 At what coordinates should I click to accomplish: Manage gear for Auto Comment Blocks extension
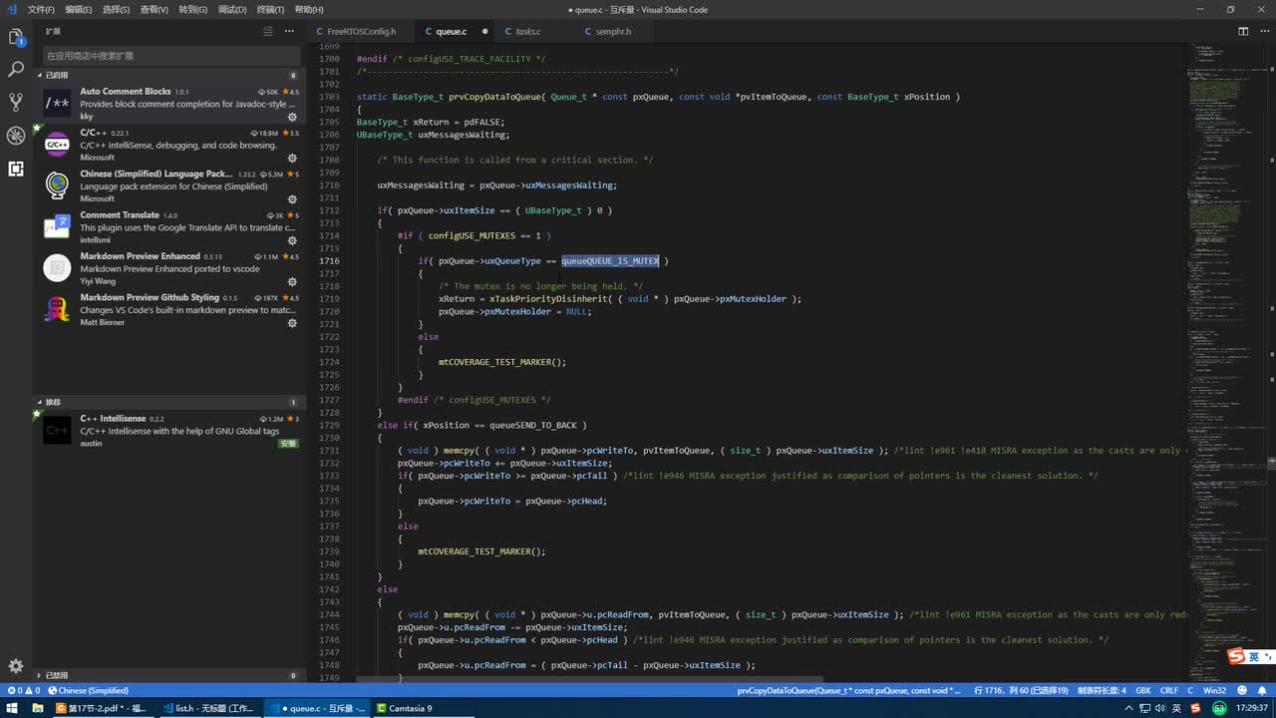(x=292, y=117)
